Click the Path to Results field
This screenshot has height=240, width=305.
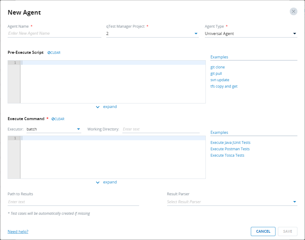click(73, 202)
